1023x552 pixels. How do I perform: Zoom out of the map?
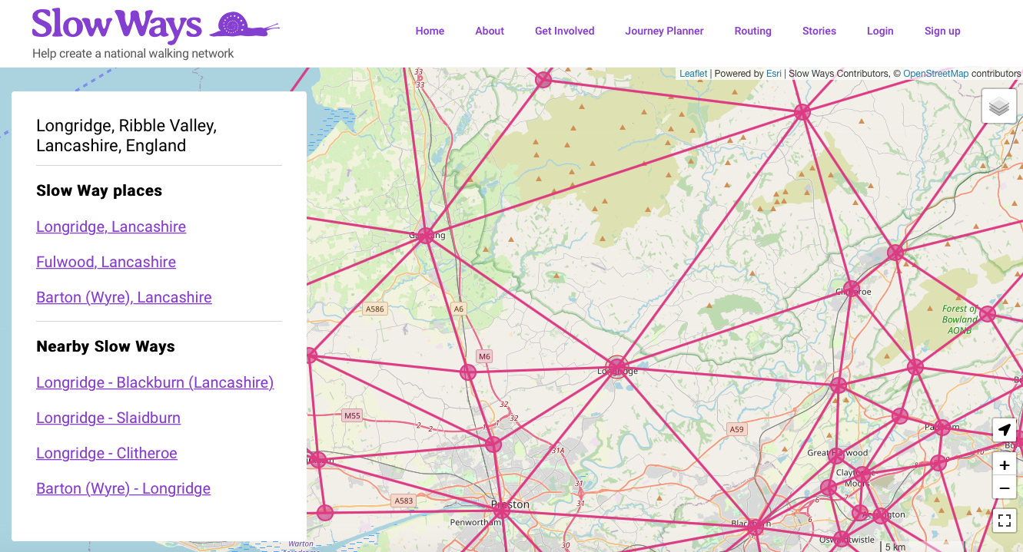pos(1004,488)
